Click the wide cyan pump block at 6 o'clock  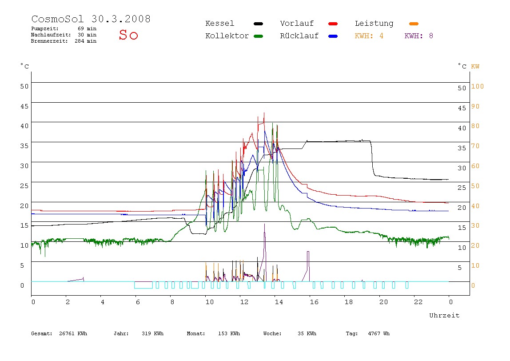pyautogui.click(x=143, y=285)
